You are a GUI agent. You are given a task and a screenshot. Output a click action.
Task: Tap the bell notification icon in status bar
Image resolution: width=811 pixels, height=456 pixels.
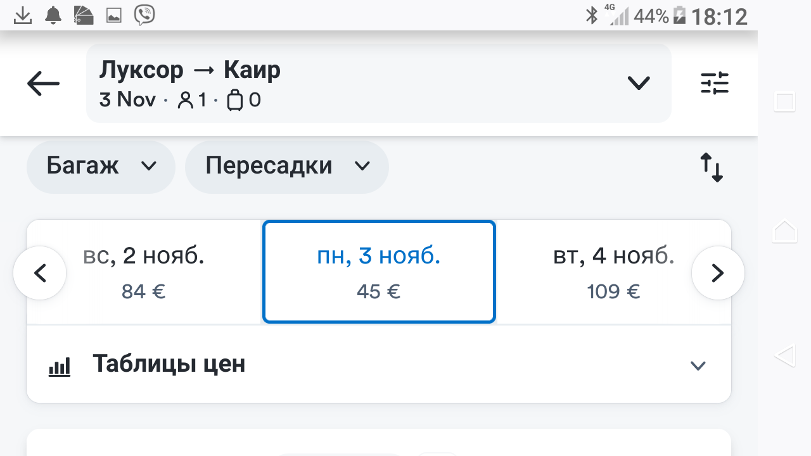coord(53,15)
